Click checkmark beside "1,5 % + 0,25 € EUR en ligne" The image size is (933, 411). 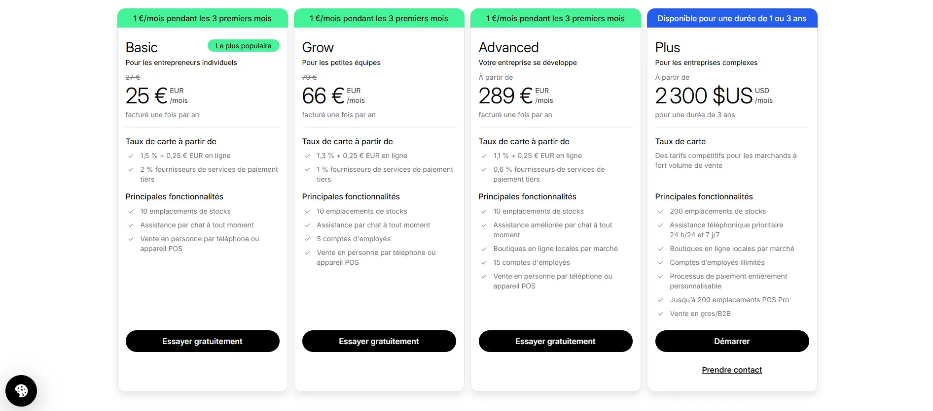coord(131,156)
